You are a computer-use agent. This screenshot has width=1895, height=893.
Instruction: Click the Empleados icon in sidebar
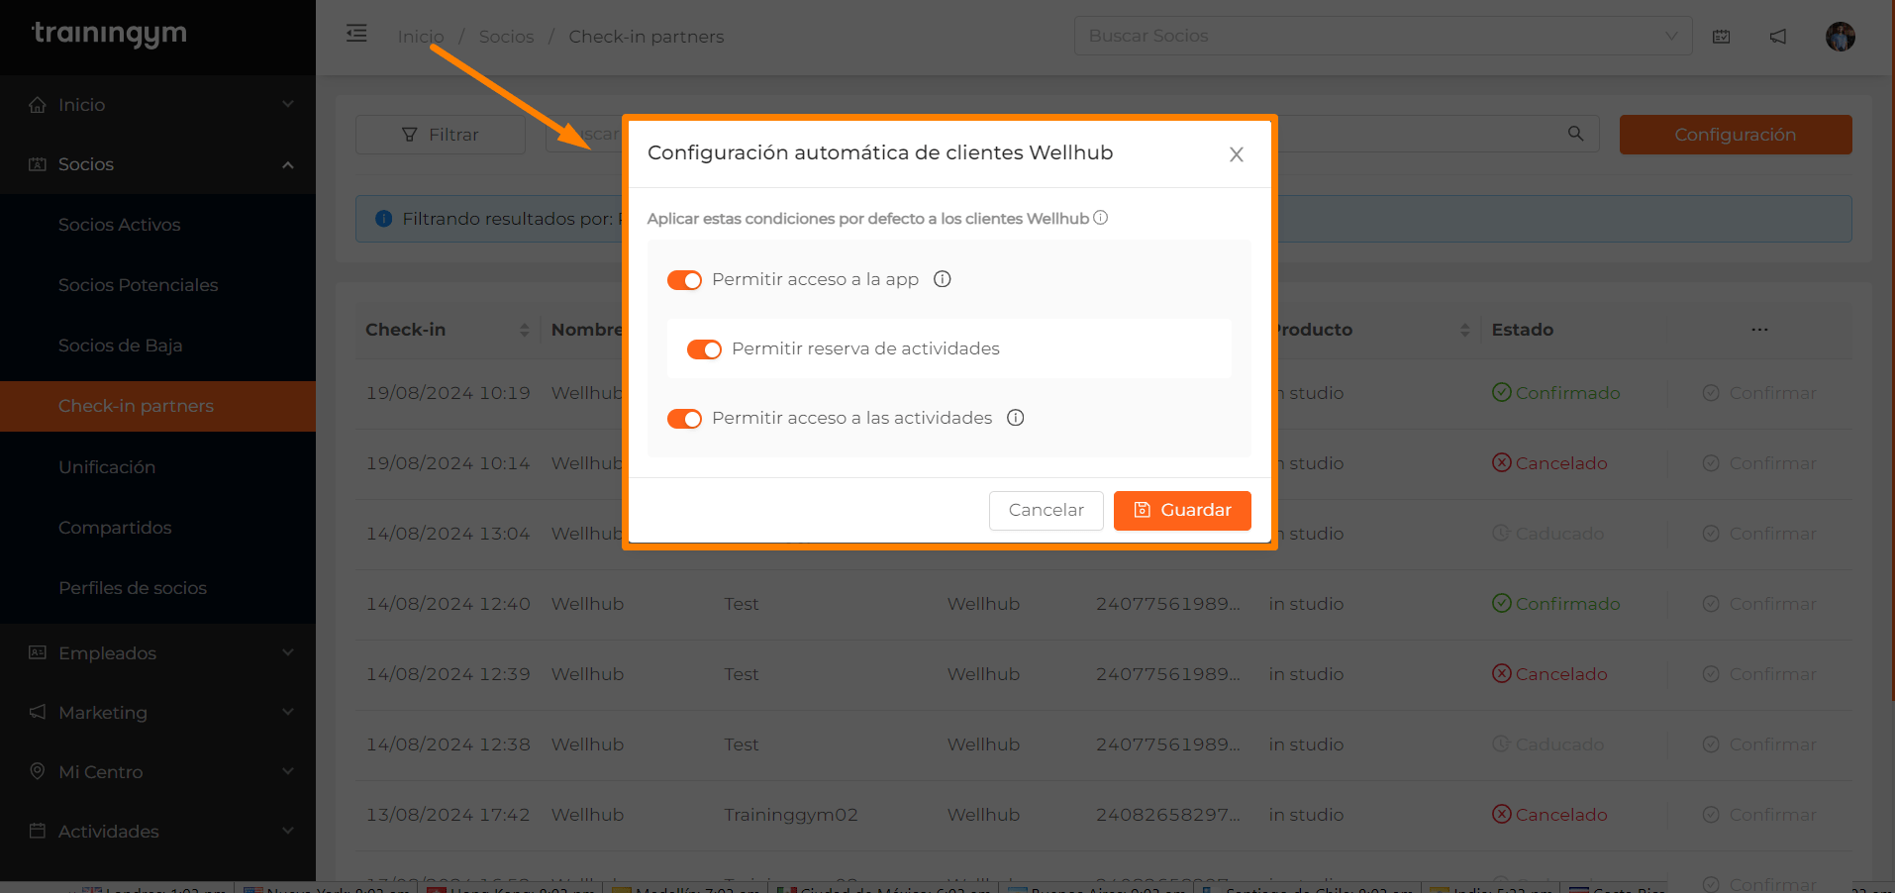38,652
